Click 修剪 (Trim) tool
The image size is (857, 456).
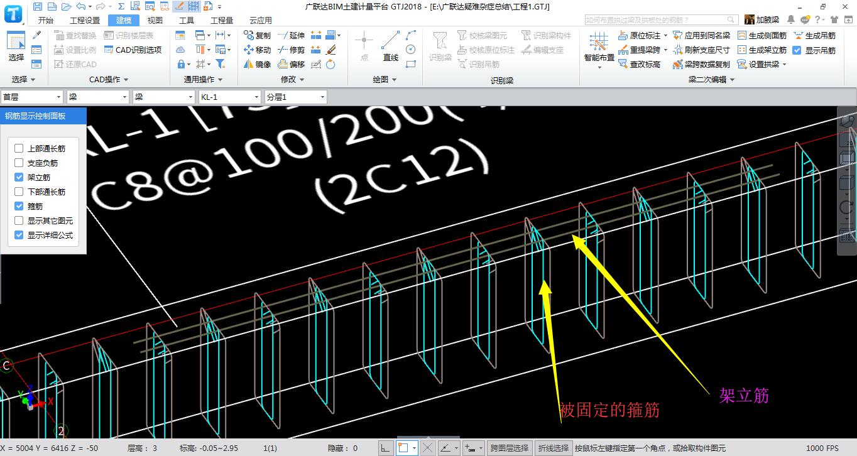[x=292, y=50]
